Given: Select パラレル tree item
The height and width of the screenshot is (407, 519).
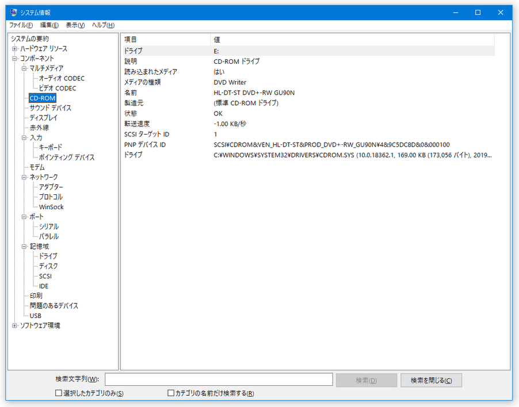Looking at the screenshot, I should 49,237.
